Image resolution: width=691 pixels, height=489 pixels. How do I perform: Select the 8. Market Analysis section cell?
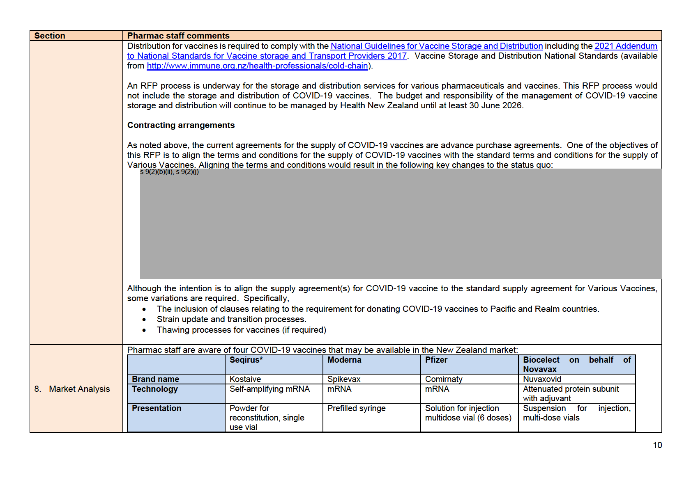click(72, 389)
